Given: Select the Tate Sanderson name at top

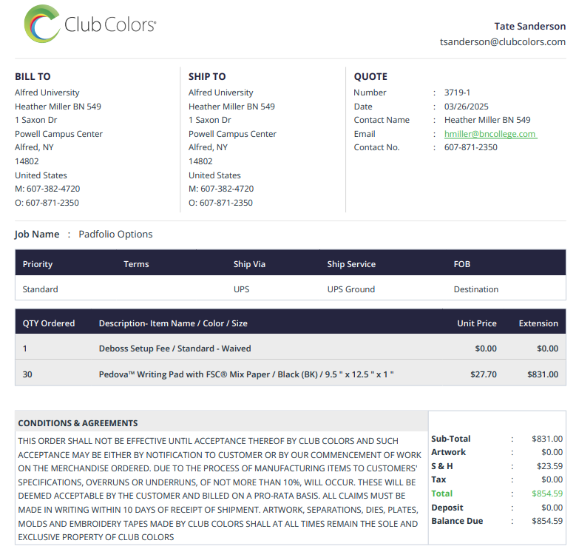Looking at the screenshot, I should point(529,26).
